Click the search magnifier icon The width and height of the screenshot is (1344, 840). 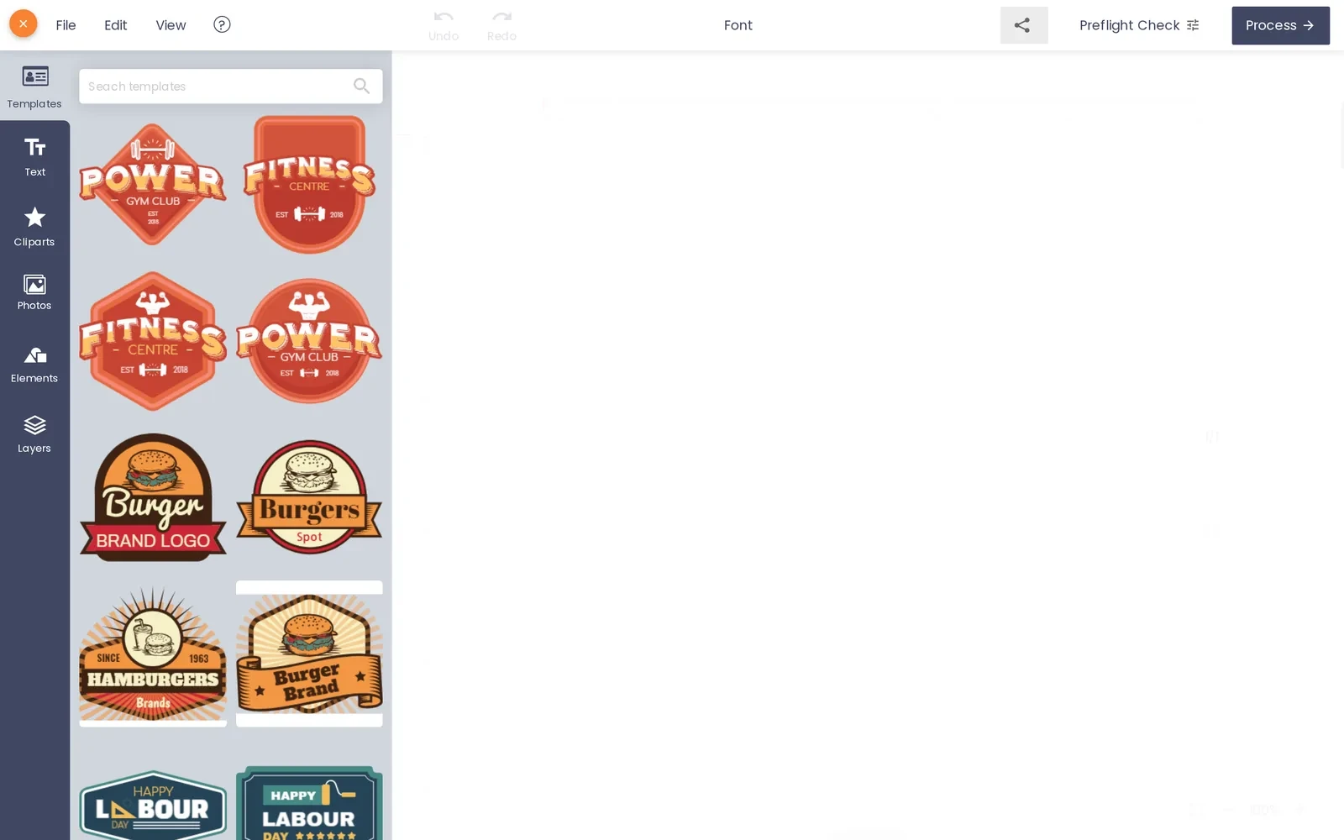(x=361, y=86)
